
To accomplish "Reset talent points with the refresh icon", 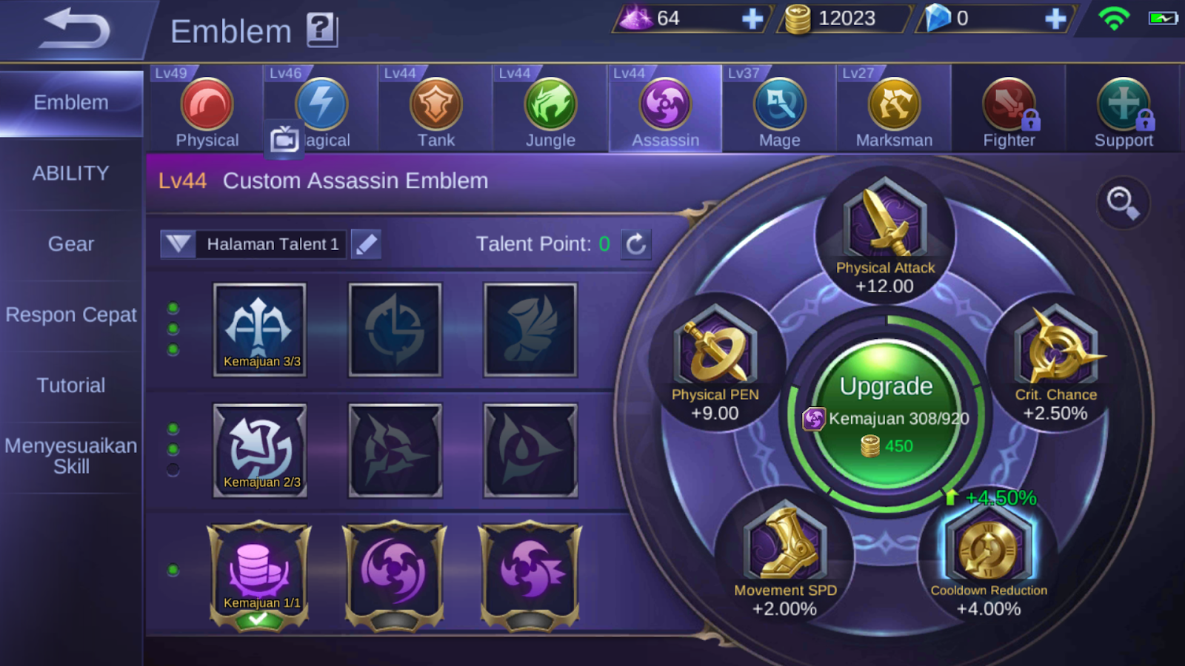I will click(x=635, y=244).
